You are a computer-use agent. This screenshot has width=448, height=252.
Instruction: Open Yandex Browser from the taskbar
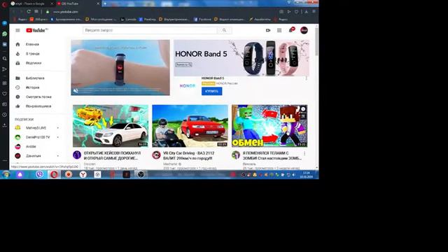click(x=83, y=174)
